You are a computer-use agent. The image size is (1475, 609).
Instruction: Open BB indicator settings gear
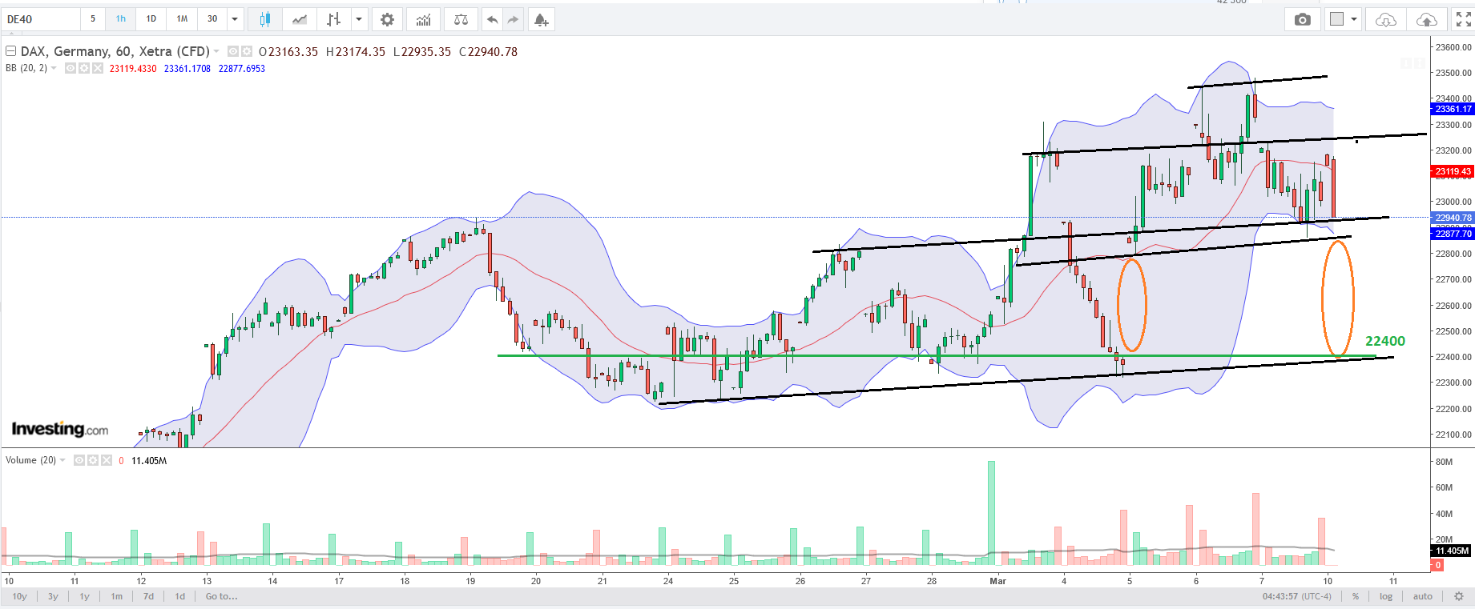[x=83, y=69]
